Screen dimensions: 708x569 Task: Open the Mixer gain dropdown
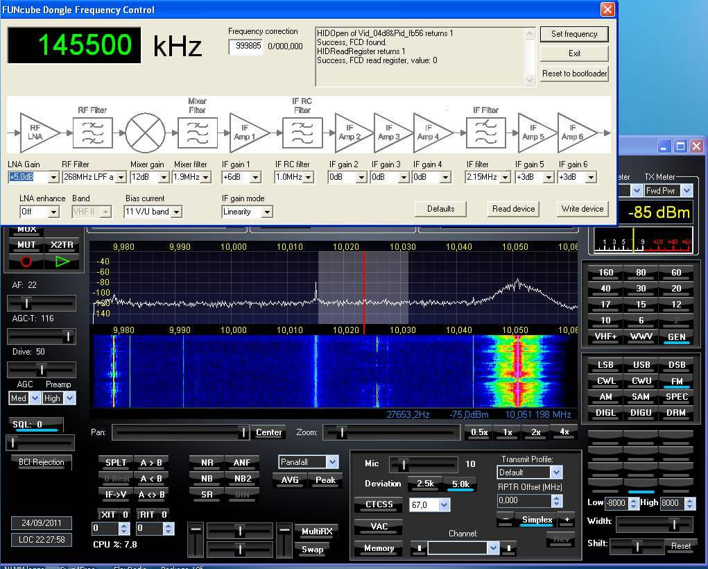pyautogui.click(x=164, y=177)
